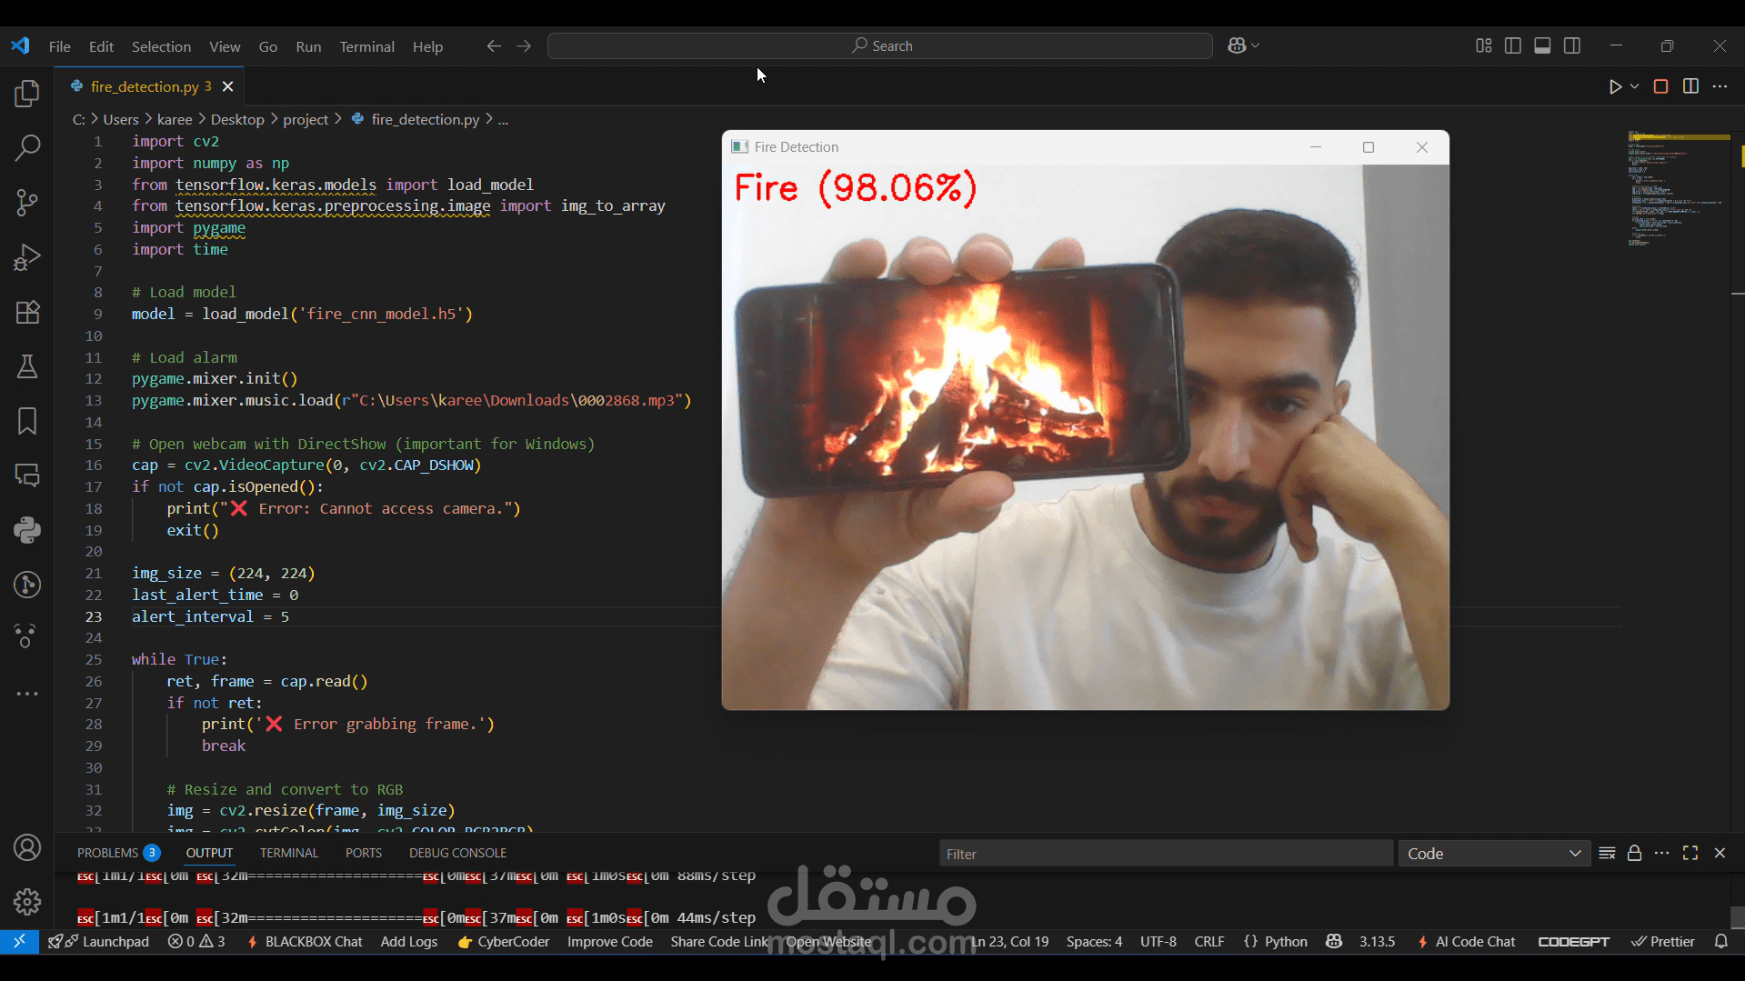Viewport: 1745px width, 981px height.
Task: Switch to the PROBLEMS panel tab
Action: tap(118, 853)
